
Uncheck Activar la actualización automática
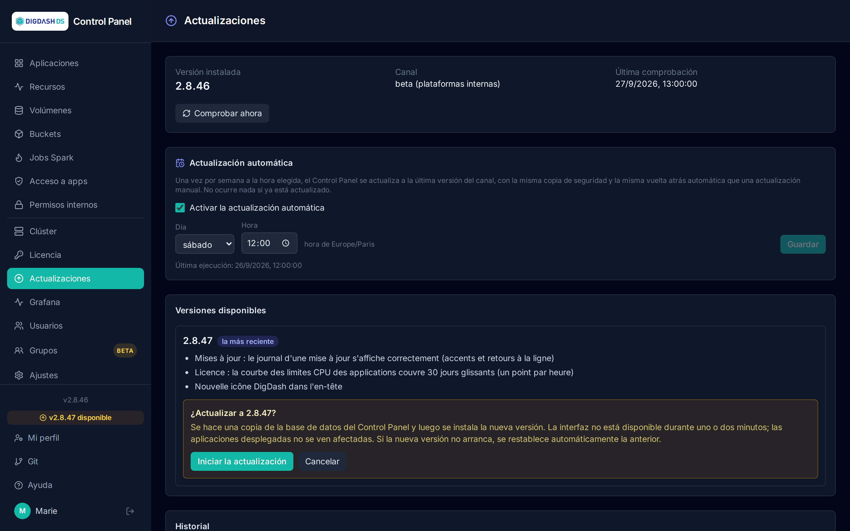(x=180, y=208)
